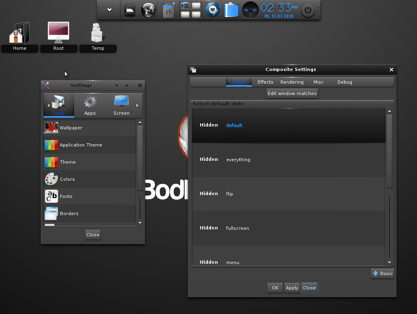Viewport: 417px width, 314px height.
Task: Open Borders settings
Action: [x=90, y=213]
